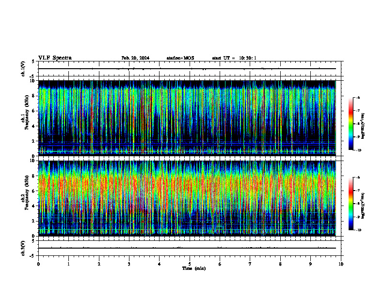Click the "ch.3(V)" axis label
The height and width of the screenshot is (296, 384).
point(23,248)
